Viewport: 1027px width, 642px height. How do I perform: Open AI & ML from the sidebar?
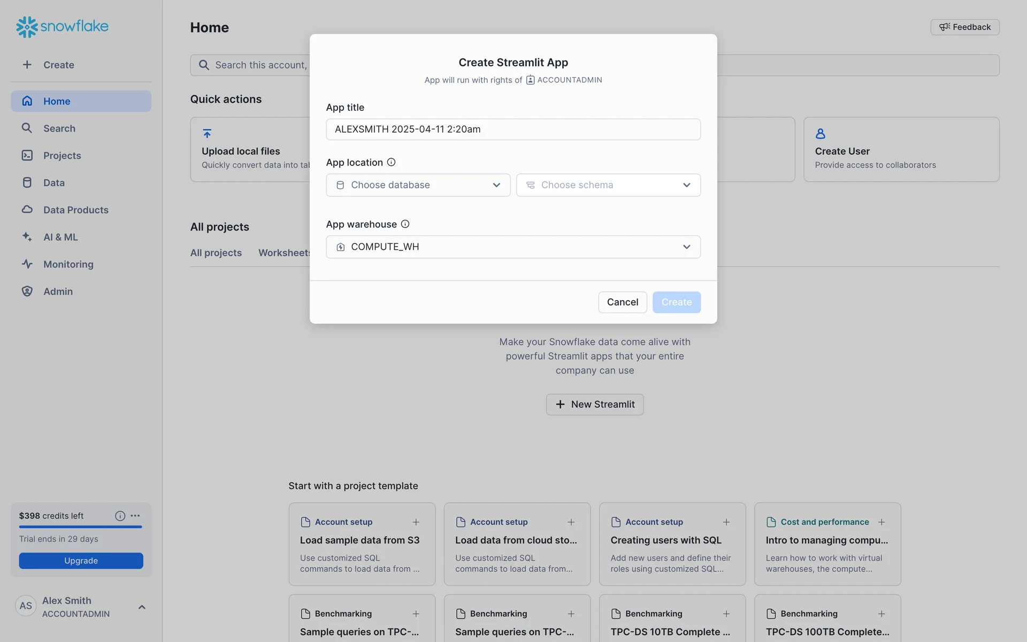60,237
